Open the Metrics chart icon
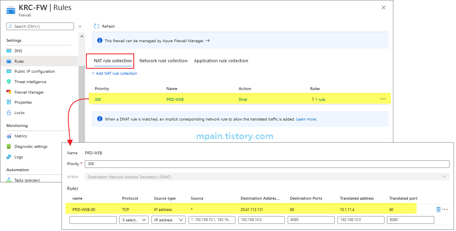This screenshot has width=456, height=231. (9, 136)
